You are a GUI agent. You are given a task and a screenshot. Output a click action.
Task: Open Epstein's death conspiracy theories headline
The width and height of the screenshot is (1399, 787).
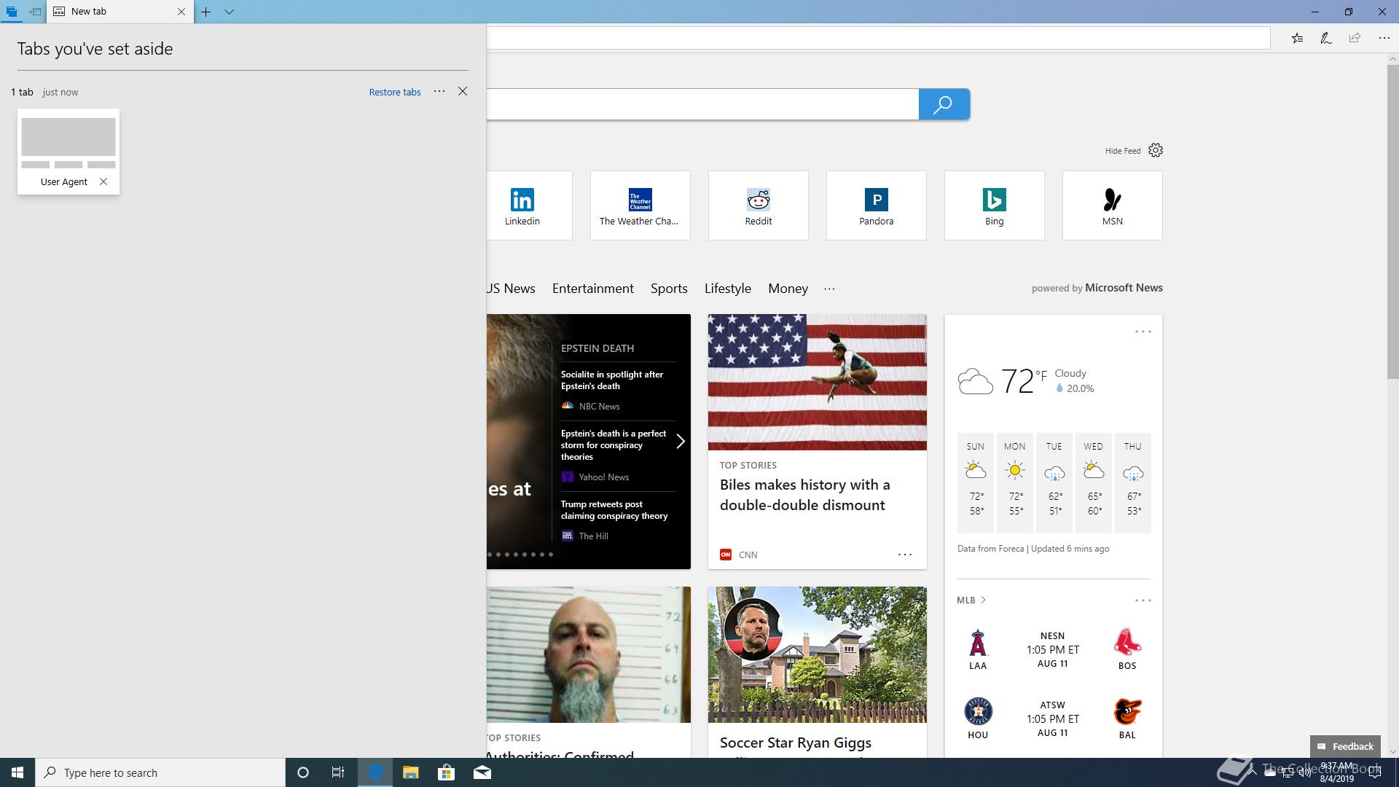coord(614,445)
